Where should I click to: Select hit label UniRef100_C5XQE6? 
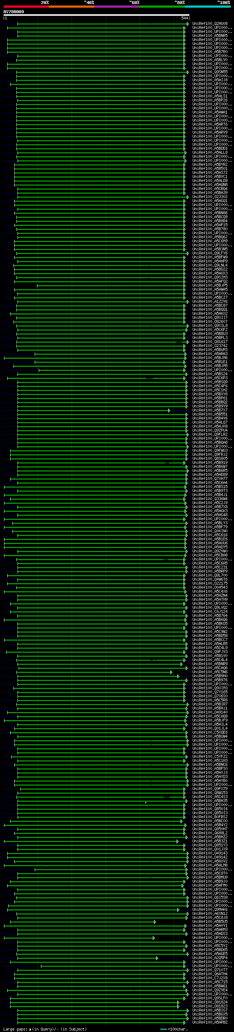click(210, 732)
